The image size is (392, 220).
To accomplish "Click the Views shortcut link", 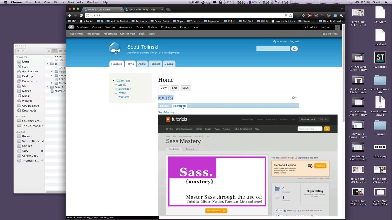I will pos(152,34).
